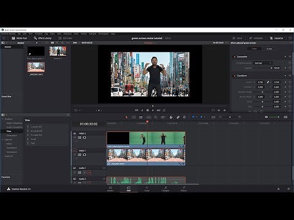Jump to last frame in viewer
This screenshot has height=220, width=294.
pyautogui.click(x=159, y=110)
